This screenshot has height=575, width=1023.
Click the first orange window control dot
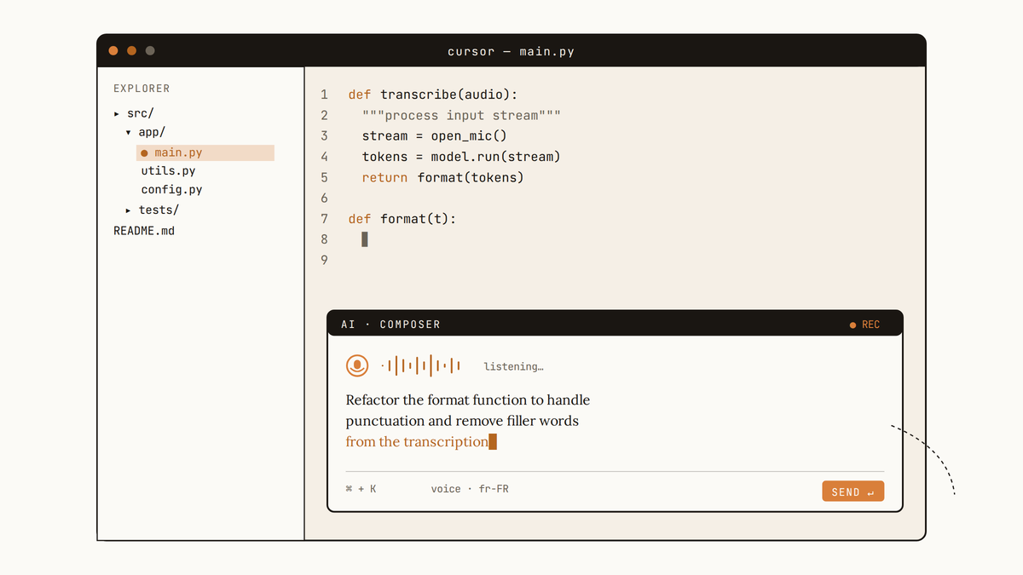pos(113,51)
